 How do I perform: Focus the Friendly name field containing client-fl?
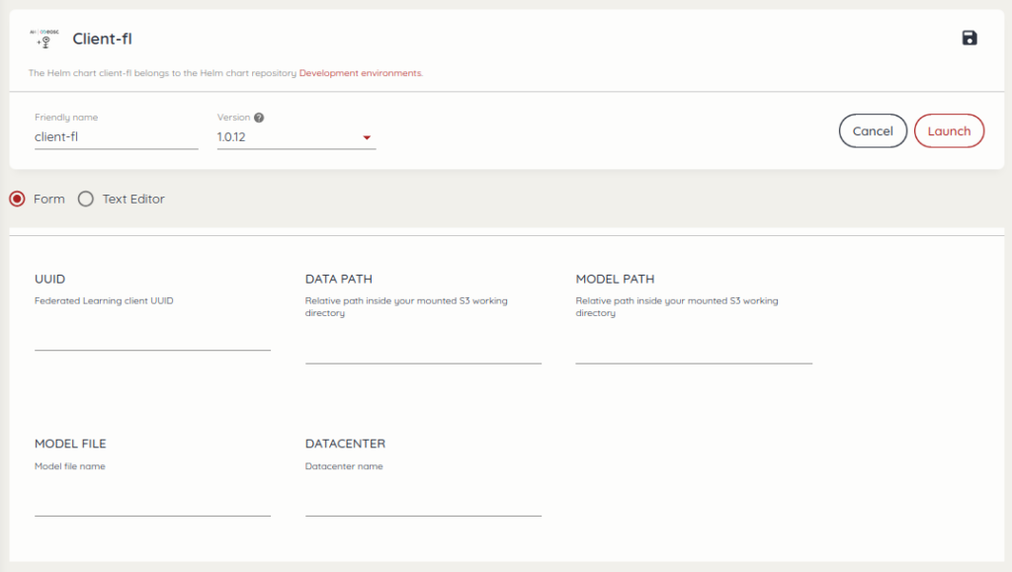point(116,137)
